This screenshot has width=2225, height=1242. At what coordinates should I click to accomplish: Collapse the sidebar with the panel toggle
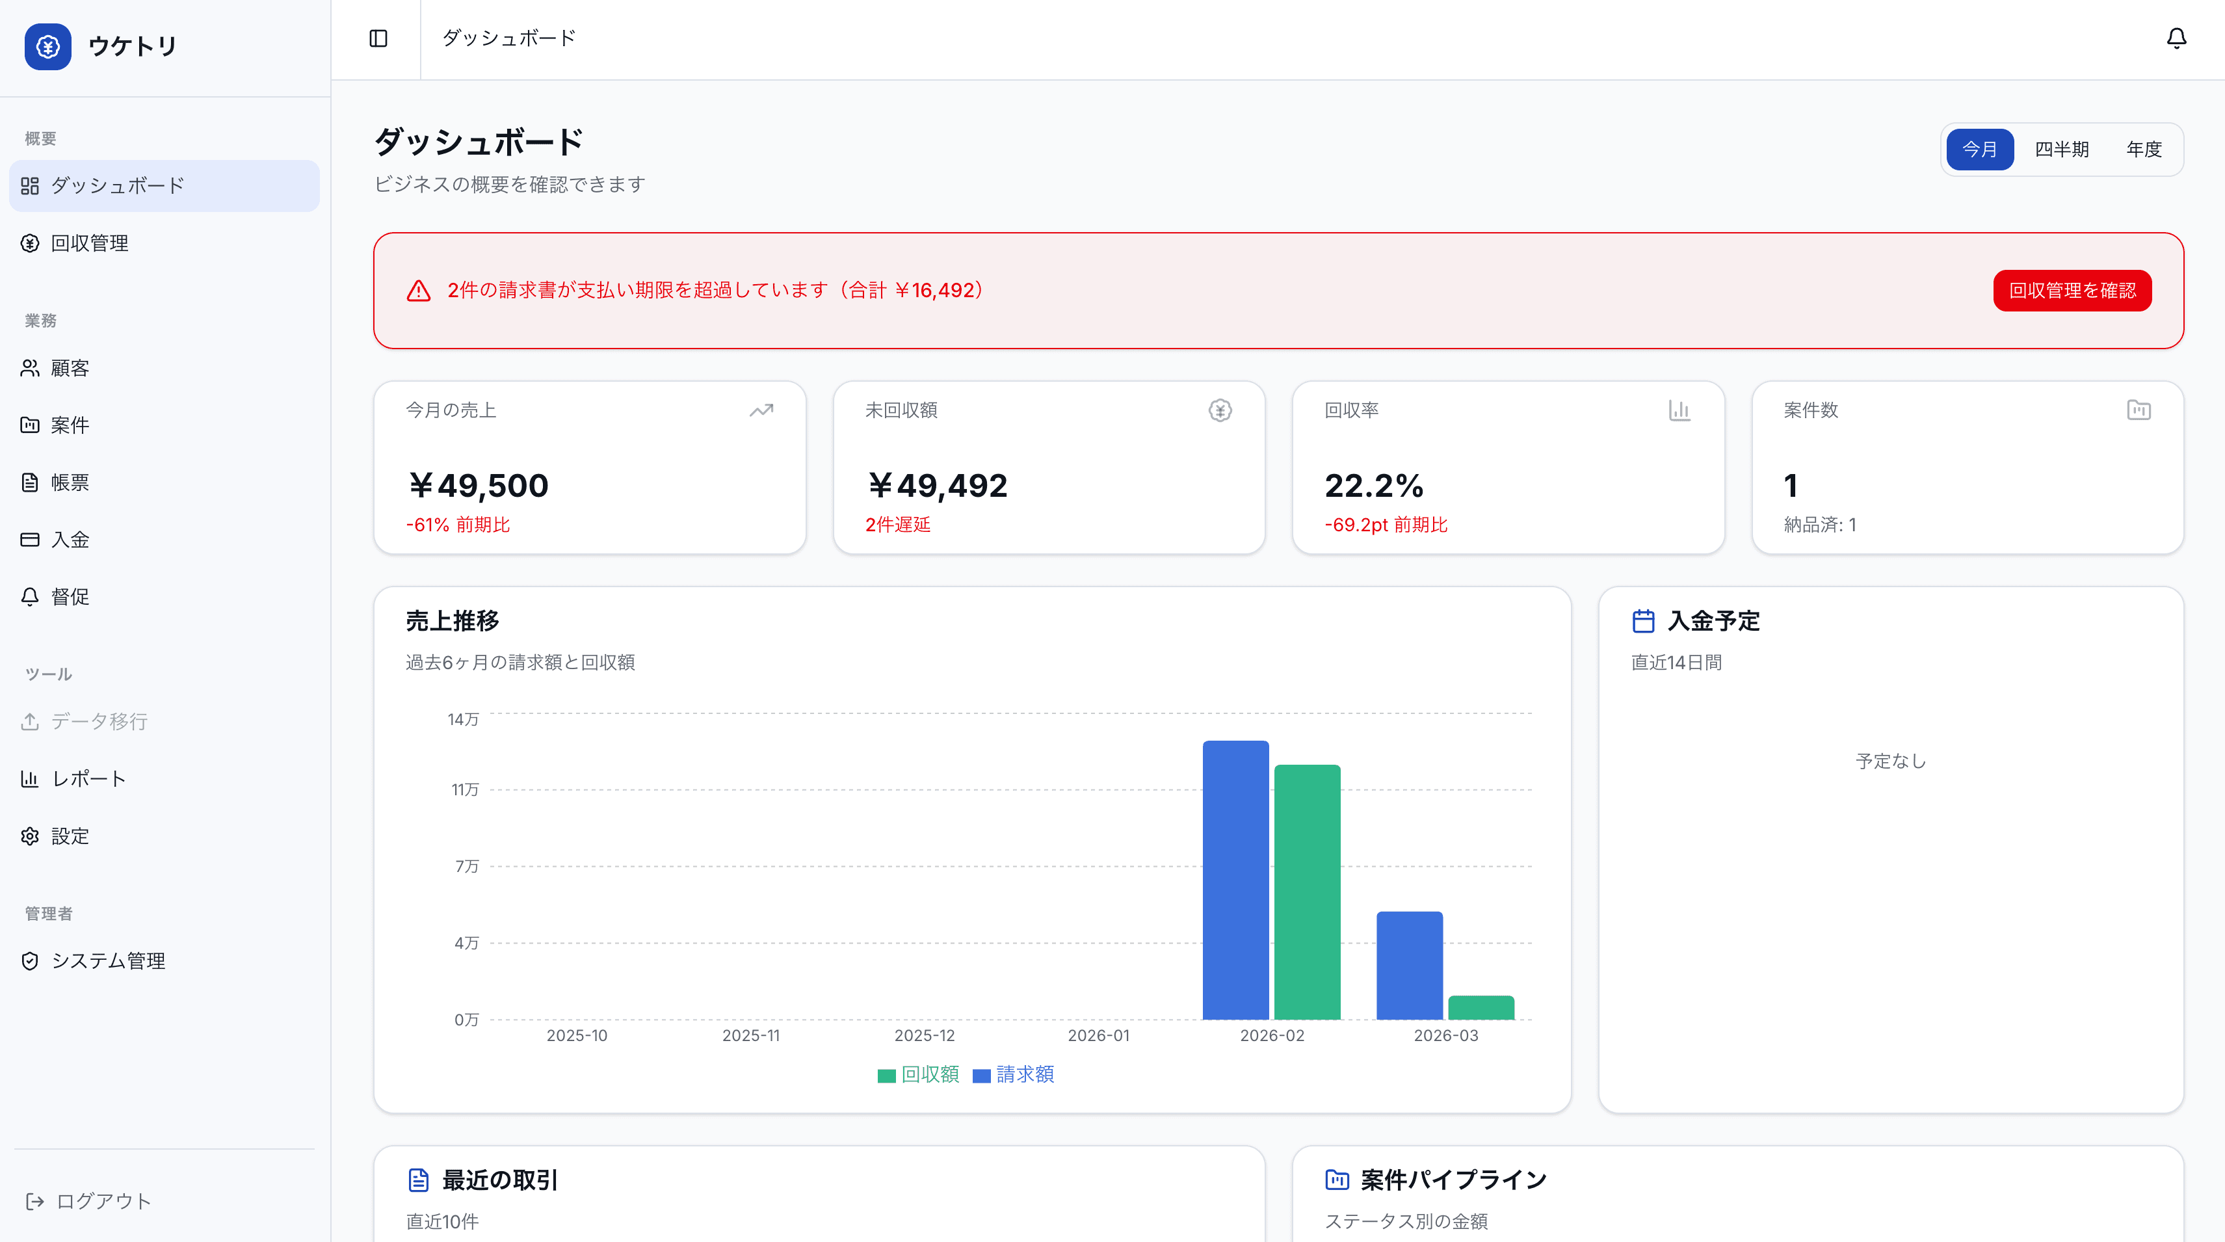(x=378, y=38)
